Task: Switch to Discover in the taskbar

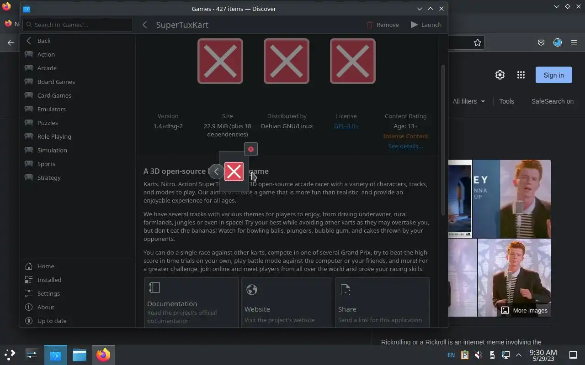Action: (x=55, y=355)
